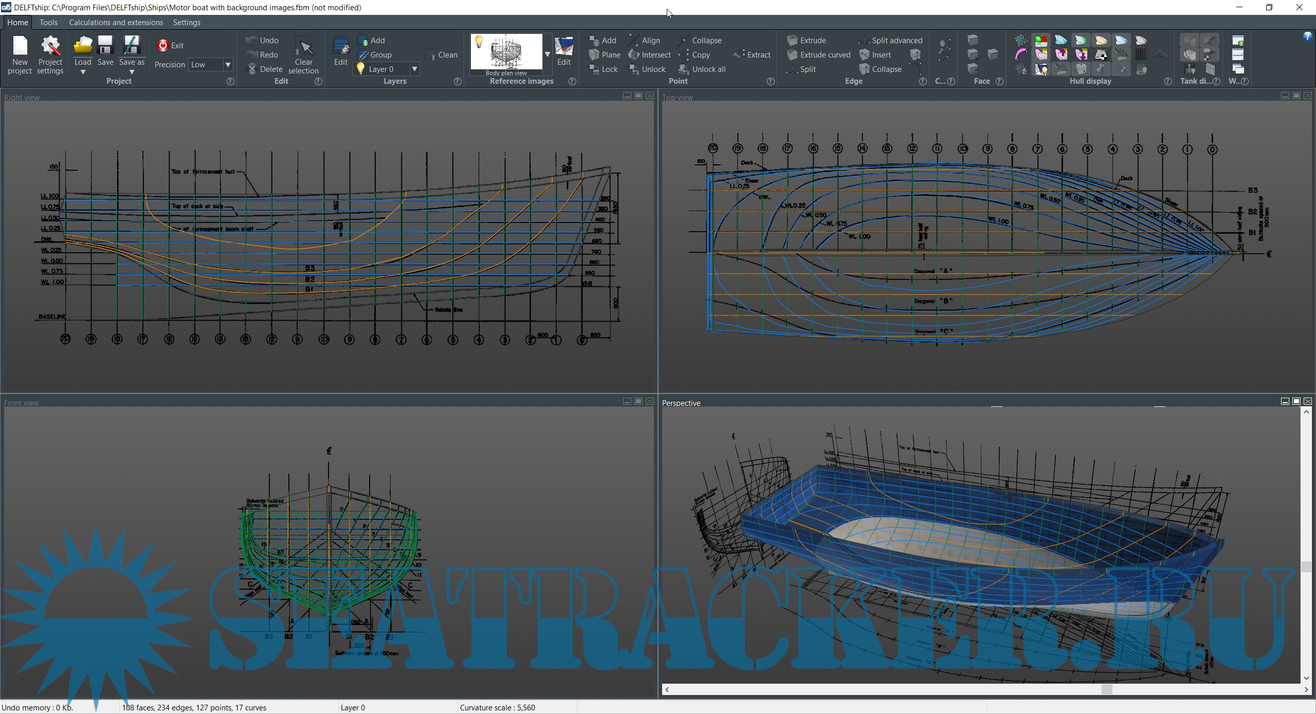Screen dimensions: 1316x714
Task: Toggle the green stations display icon
Action: click(x=1081, y=40)
